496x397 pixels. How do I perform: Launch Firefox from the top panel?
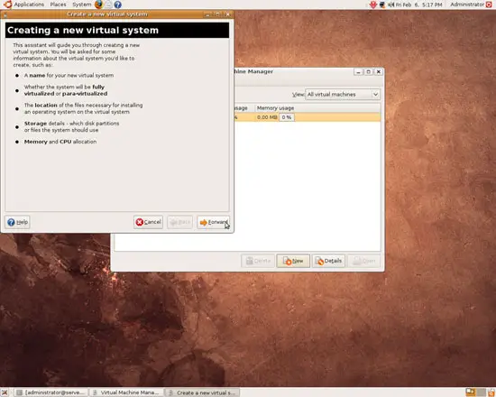click(99, 5)
